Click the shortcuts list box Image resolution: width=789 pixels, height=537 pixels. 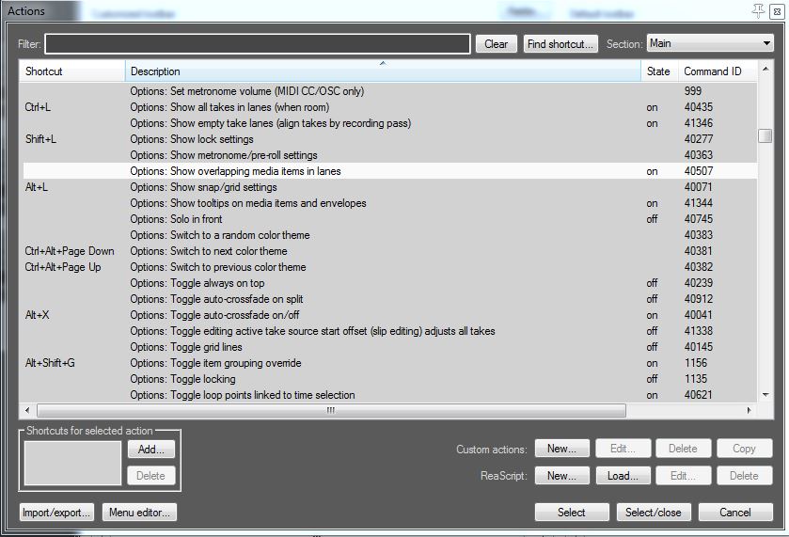[73, 463]
